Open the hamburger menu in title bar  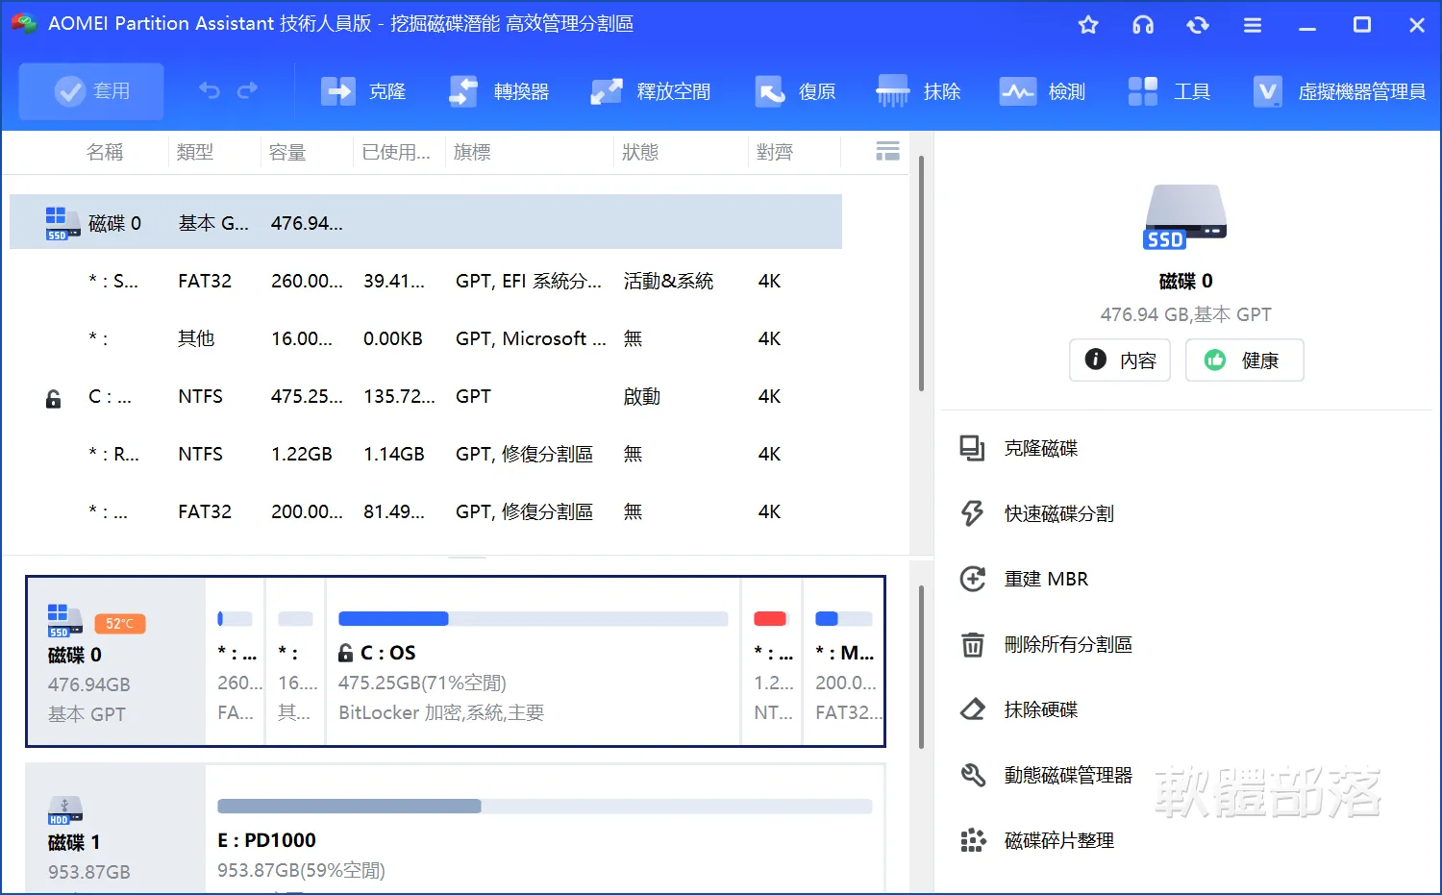[x=1253, y=25]
